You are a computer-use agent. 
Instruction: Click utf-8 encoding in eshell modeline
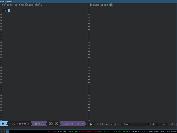coord(69,124)
